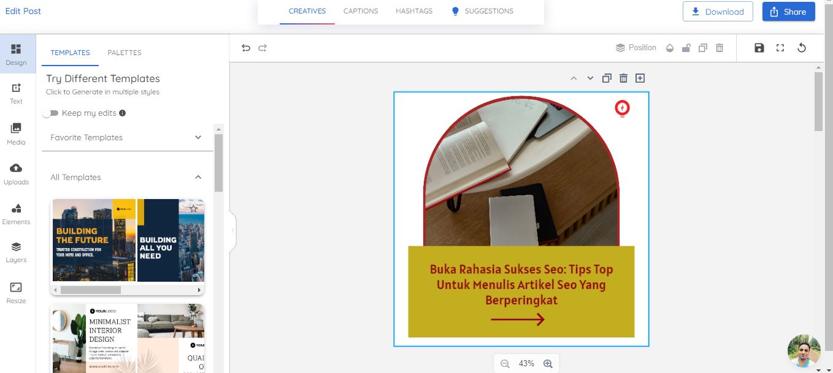Click the template carousel horizontal scrollbar
The image size is (833, 373).
point(91,290)
